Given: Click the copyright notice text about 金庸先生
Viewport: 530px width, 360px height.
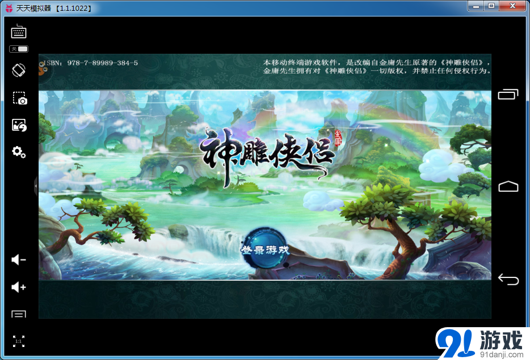Looking at the screenshot, I should tap(377, 67).
